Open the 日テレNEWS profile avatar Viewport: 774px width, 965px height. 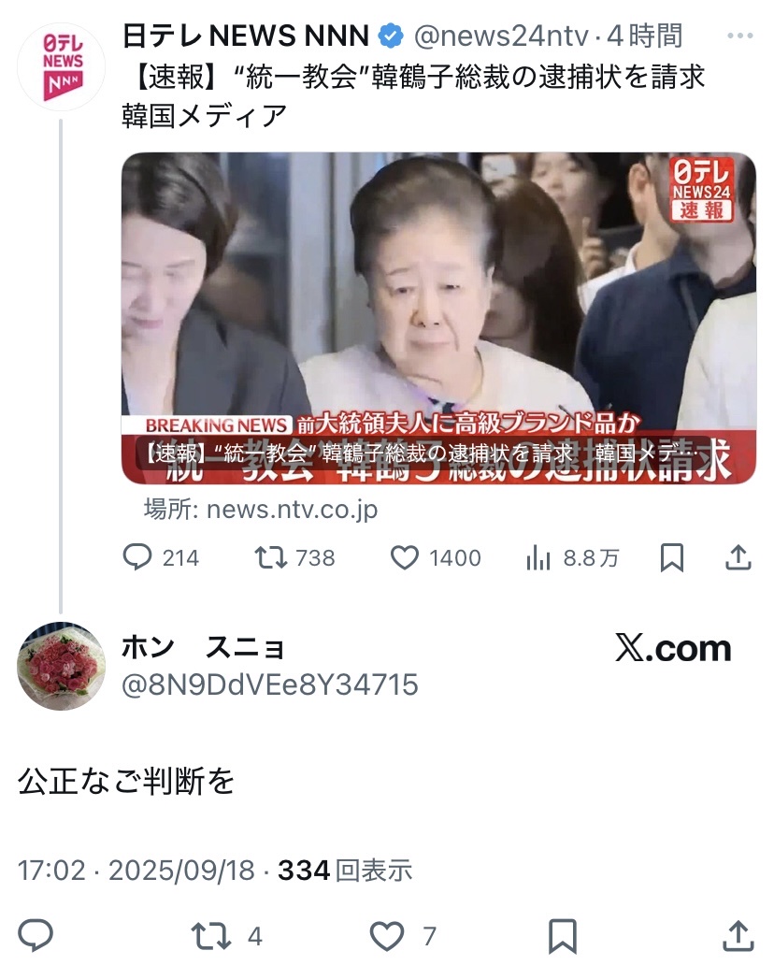coord(61,66)
